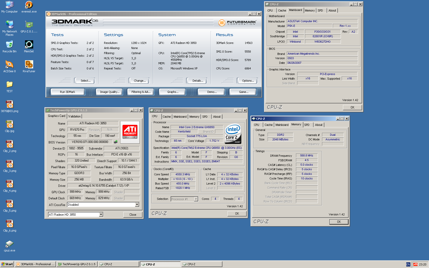Screen dimensions: 429x268
Task: Click the Game button in 3DMark06
Action: point(244,92)
